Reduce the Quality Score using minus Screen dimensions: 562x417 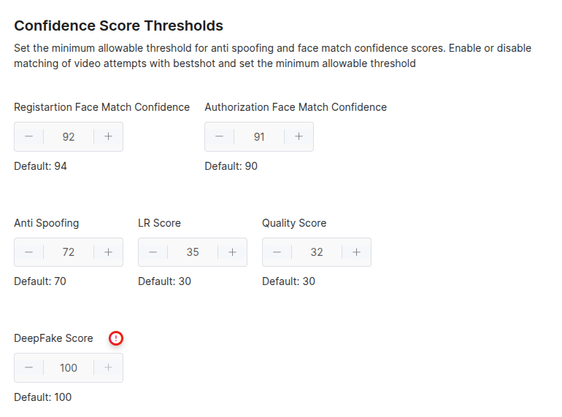[x=277, y=252]
